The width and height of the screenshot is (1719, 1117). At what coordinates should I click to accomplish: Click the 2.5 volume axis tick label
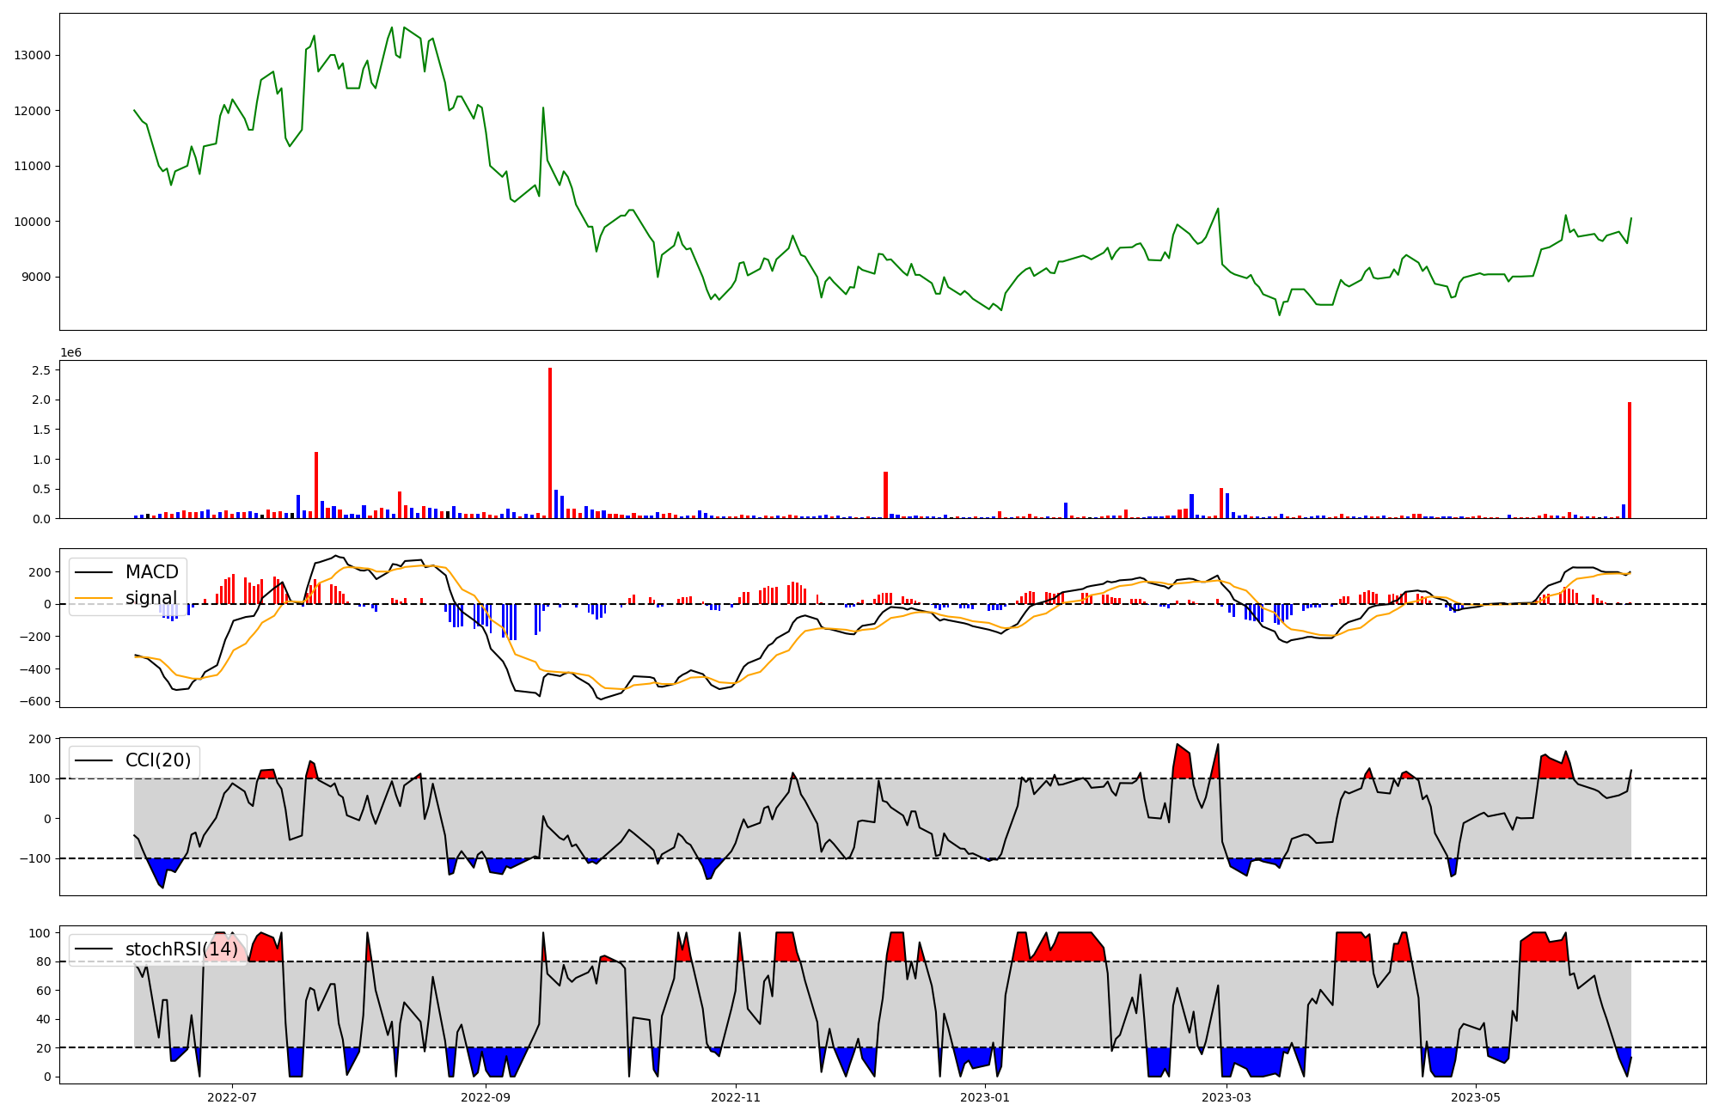click(x=41, y=370)
